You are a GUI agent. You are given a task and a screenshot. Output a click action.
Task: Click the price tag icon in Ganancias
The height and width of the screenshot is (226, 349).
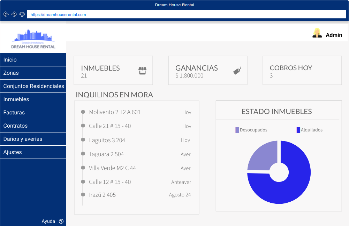237,71
